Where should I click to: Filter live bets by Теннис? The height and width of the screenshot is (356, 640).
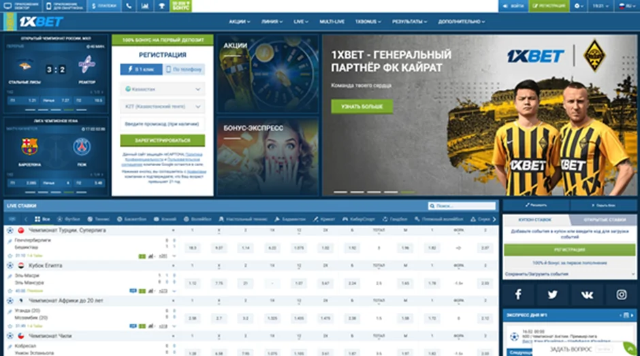[98, 219]
